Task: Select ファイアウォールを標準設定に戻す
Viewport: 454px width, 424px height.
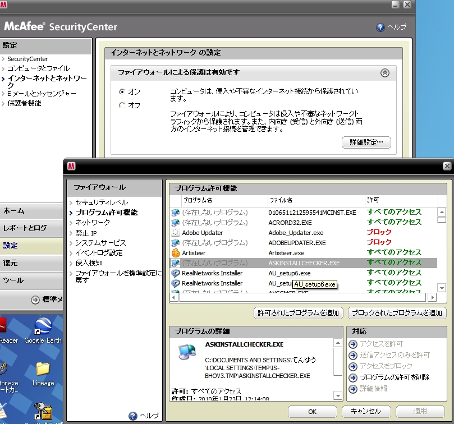Action: point(118,276)
